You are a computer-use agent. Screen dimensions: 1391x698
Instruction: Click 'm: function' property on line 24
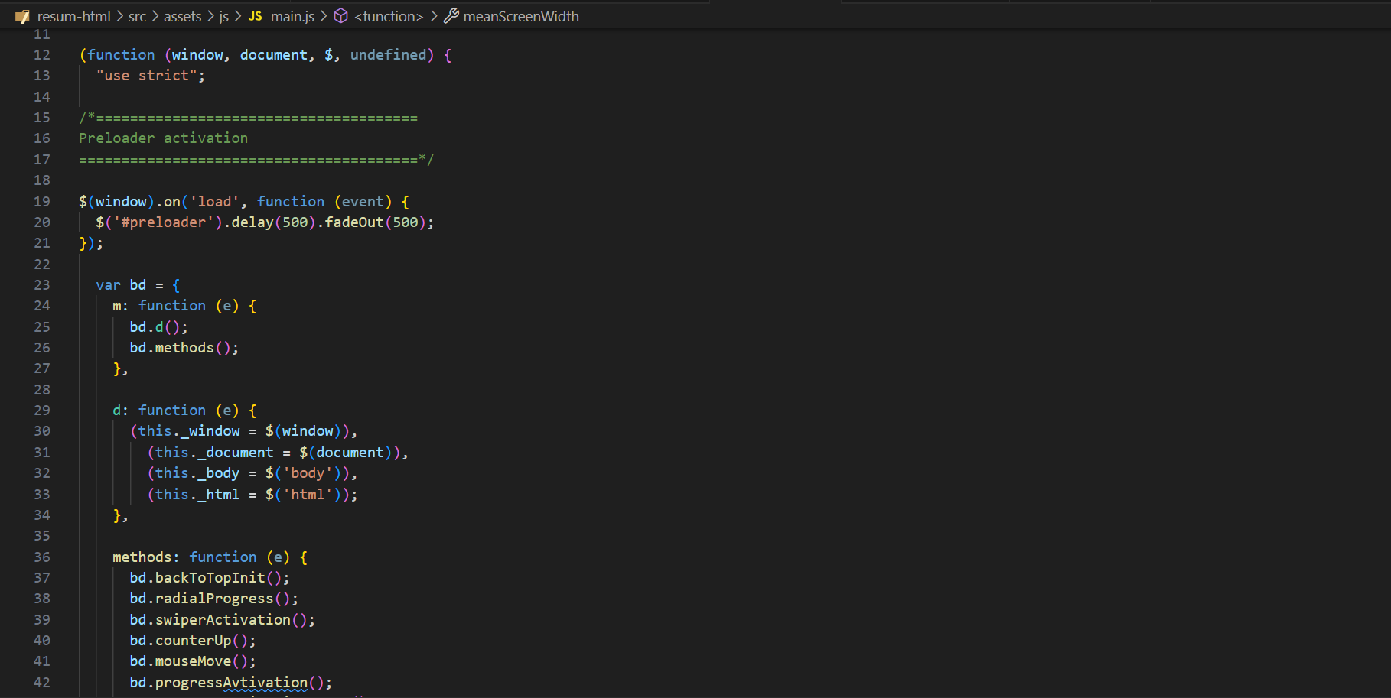click(x=159, y=306)
